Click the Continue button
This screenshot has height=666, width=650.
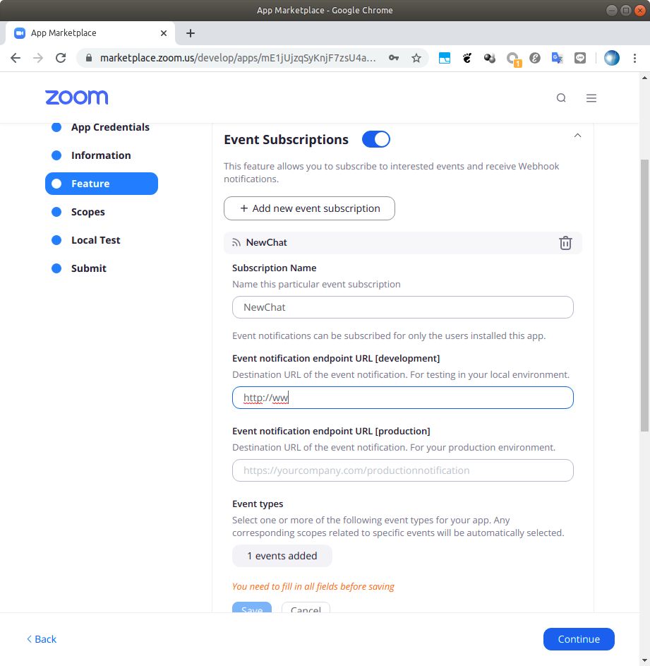tap(579, 639)
